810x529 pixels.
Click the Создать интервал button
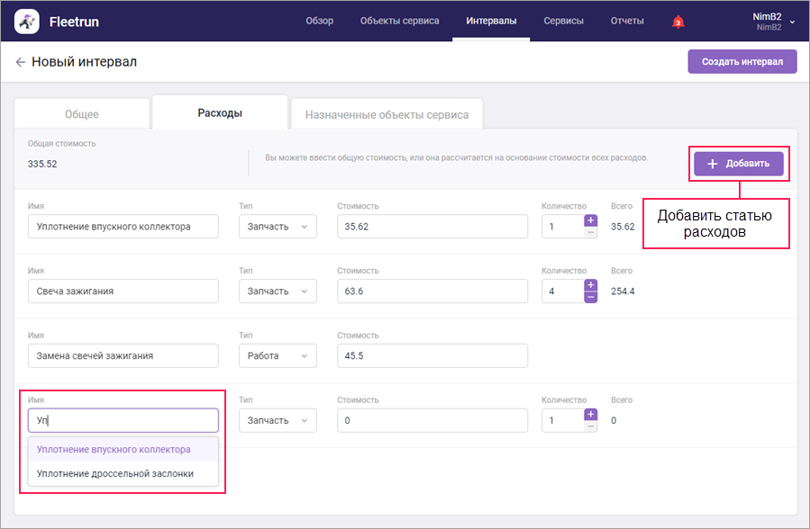click(742, 61)
